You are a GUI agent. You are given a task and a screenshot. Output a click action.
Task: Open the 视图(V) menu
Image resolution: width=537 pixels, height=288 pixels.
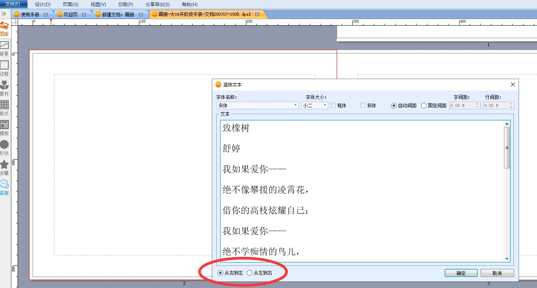[98, 5]
